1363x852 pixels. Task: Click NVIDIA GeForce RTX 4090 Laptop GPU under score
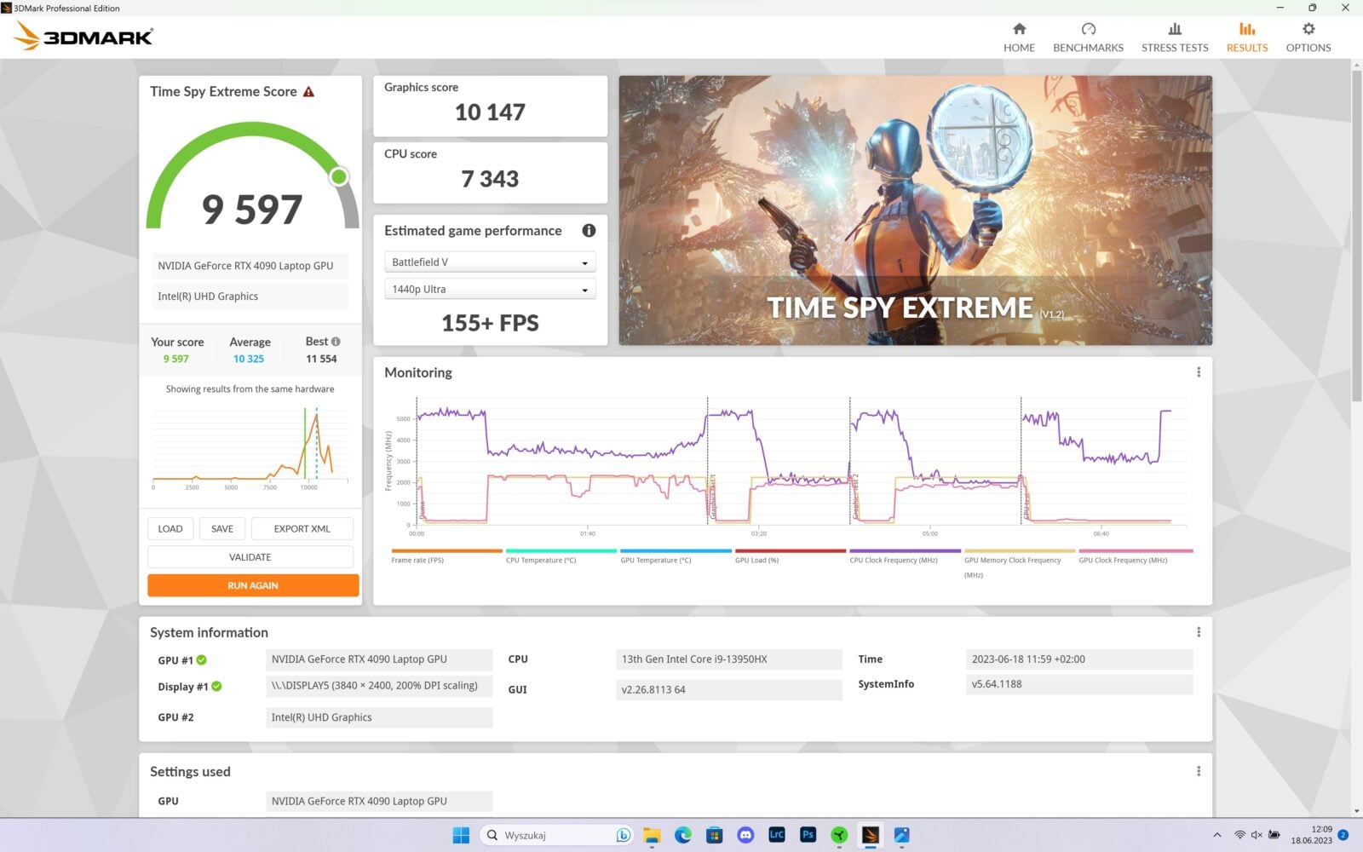(250, 266)
